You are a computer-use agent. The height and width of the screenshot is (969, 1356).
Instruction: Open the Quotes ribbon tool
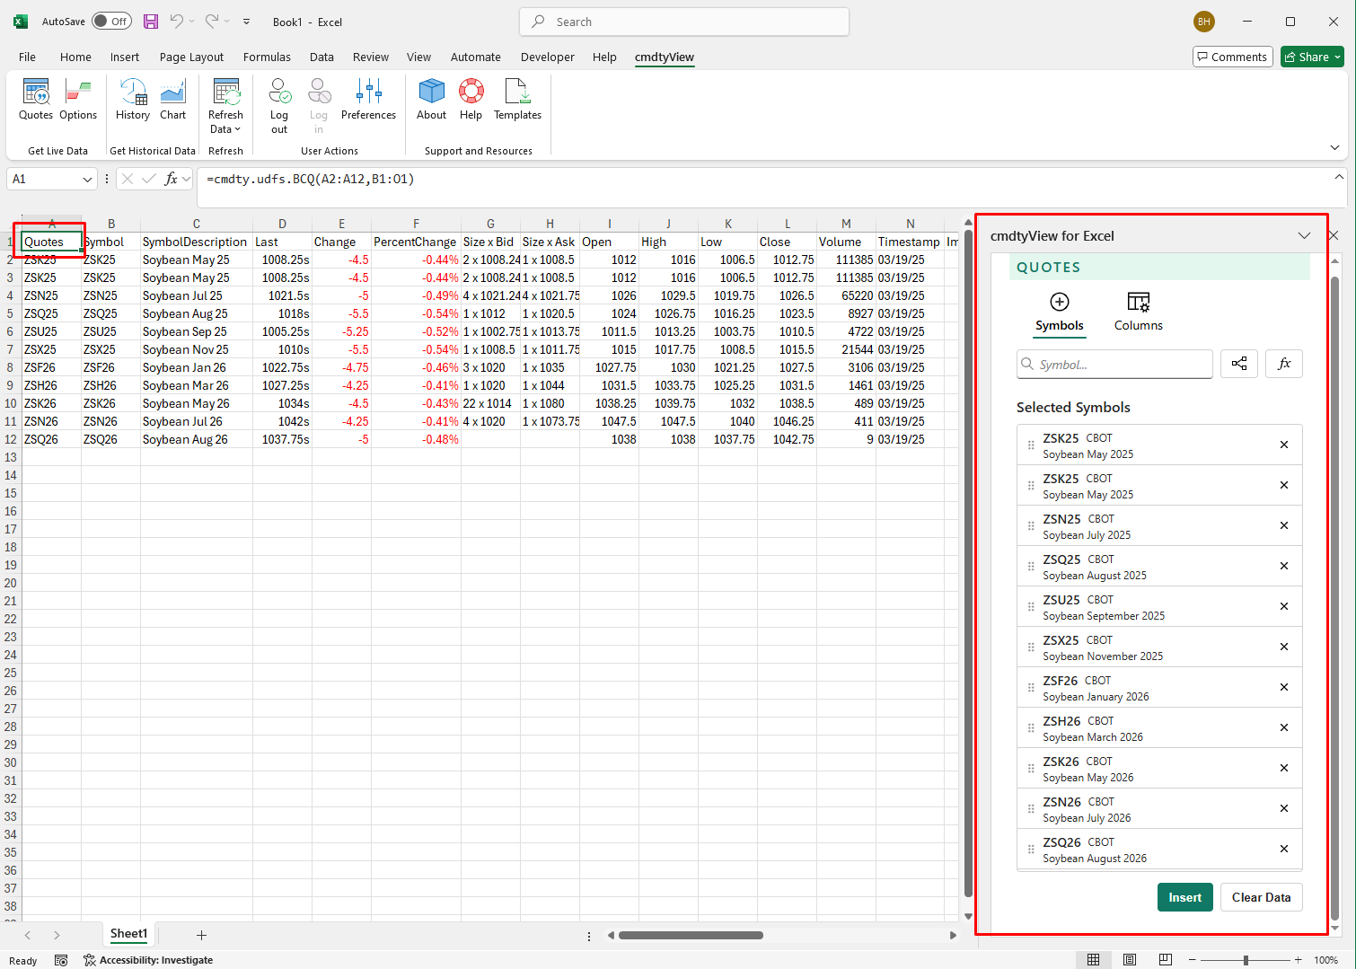(36, 100)
